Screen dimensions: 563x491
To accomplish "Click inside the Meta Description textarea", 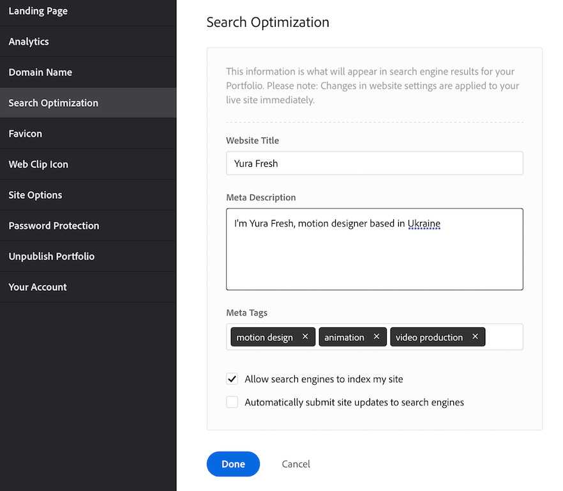I will pos(374,256).
